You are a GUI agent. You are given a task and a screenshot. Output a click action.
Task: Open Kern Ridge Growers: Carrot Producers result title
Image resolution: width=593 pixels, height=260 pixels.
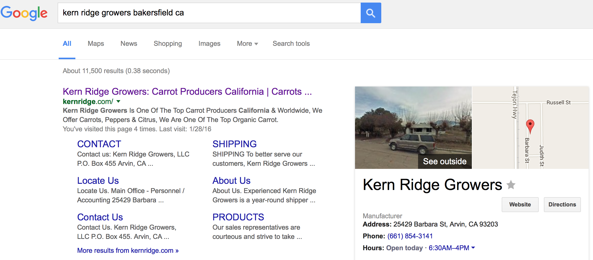coord(187,92)
